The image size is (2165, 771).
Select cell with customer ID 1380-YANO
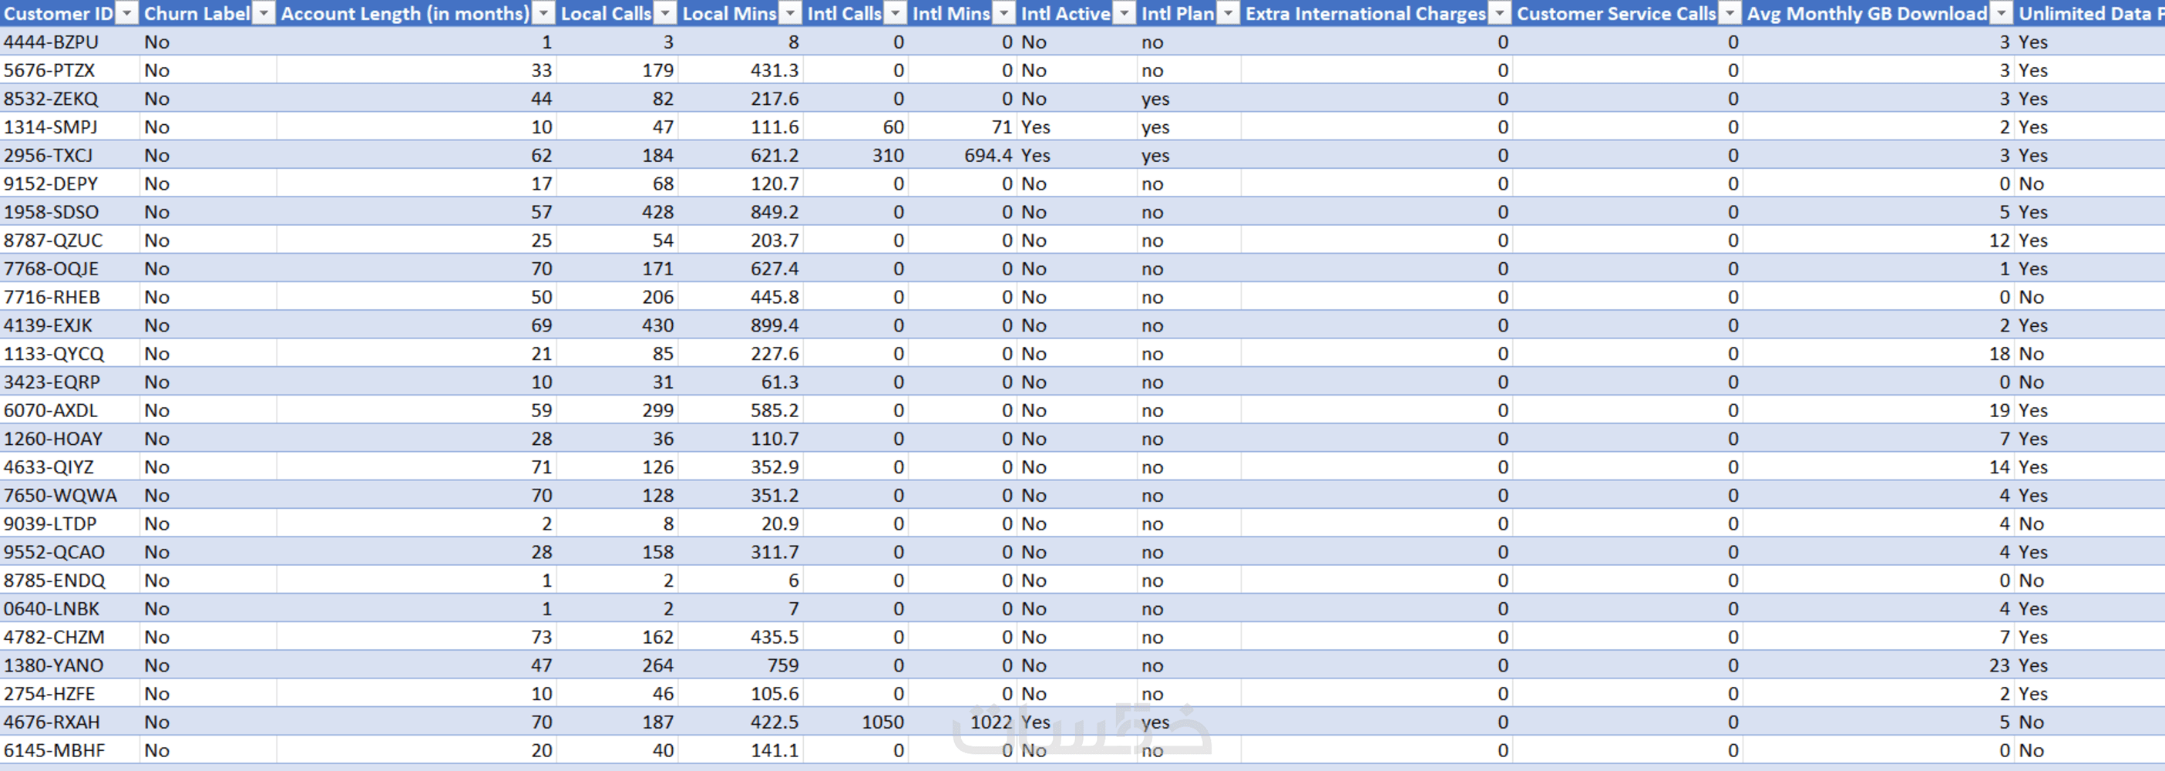70,665
